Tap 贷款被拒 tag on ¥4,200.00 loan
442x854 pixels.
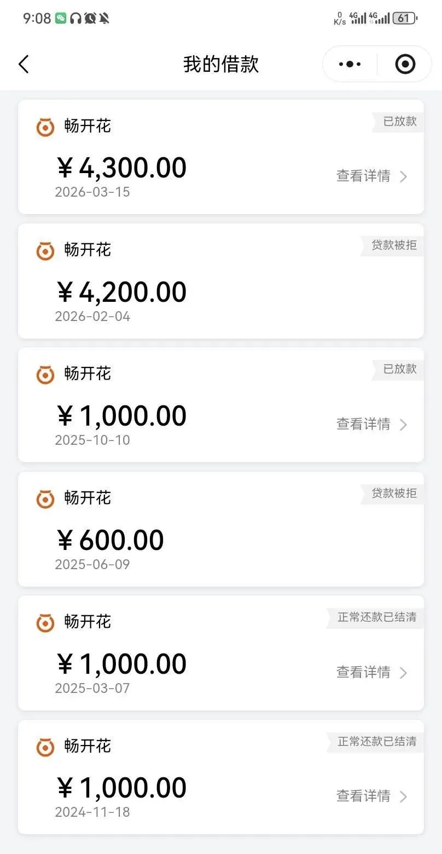(x=394, y=245)
